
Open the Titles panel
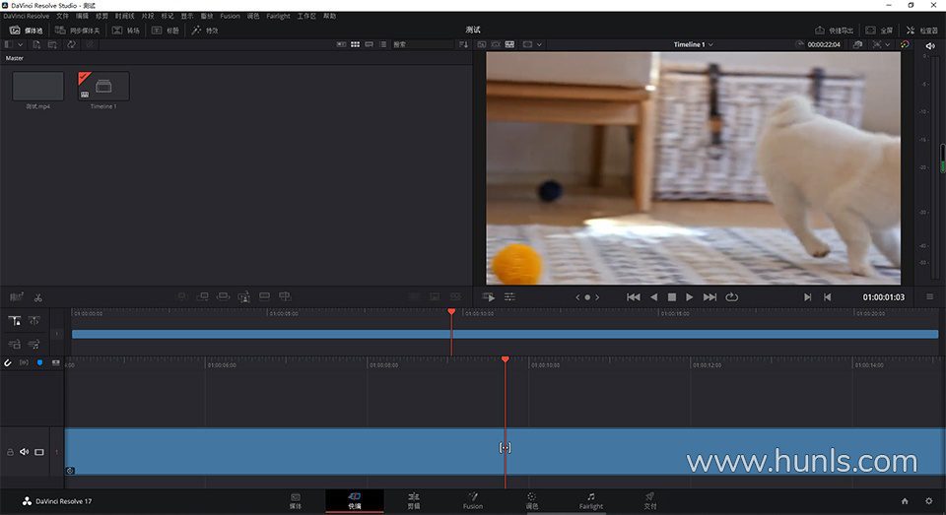pos(165,31)
